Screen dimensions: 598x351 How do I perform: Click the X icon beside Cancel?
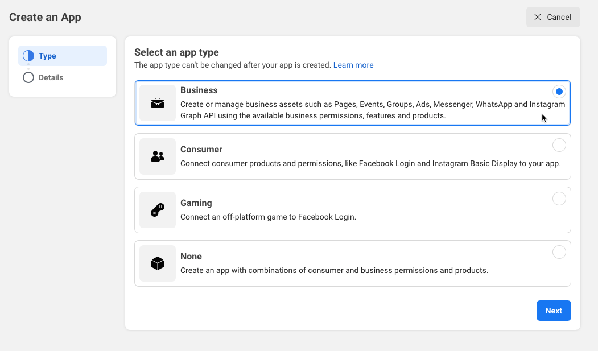click(538, 17)
